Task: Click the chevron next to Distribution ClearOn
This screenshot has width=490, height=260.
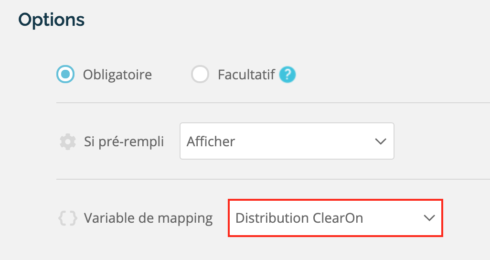Action: (x=429, y=218)
